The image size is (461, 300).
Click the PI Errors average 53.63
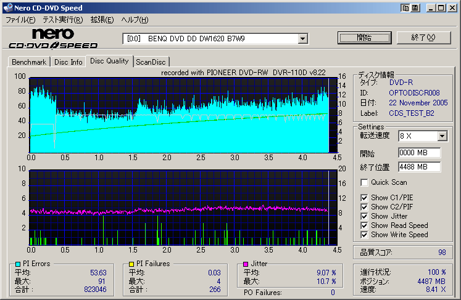click(98, 273)
